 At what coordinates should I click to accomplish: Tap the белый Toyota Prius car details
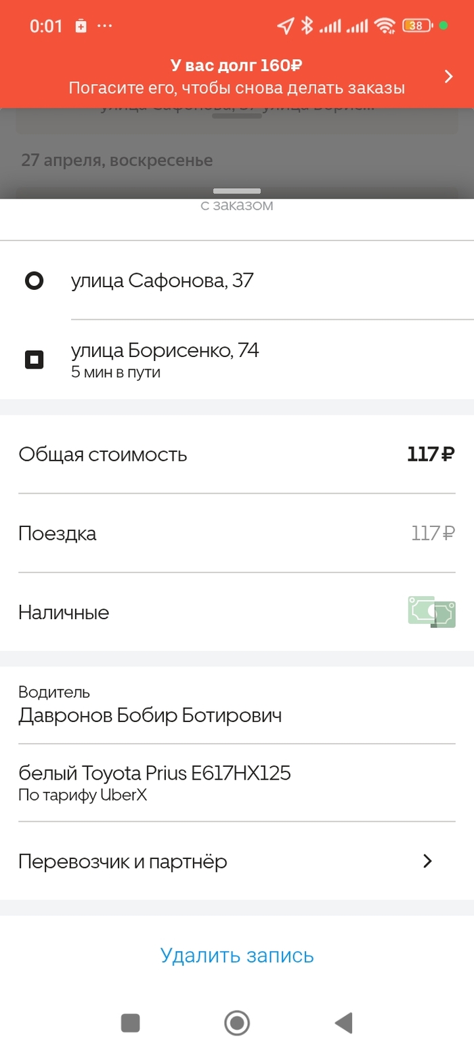click(x=154, y=773)
